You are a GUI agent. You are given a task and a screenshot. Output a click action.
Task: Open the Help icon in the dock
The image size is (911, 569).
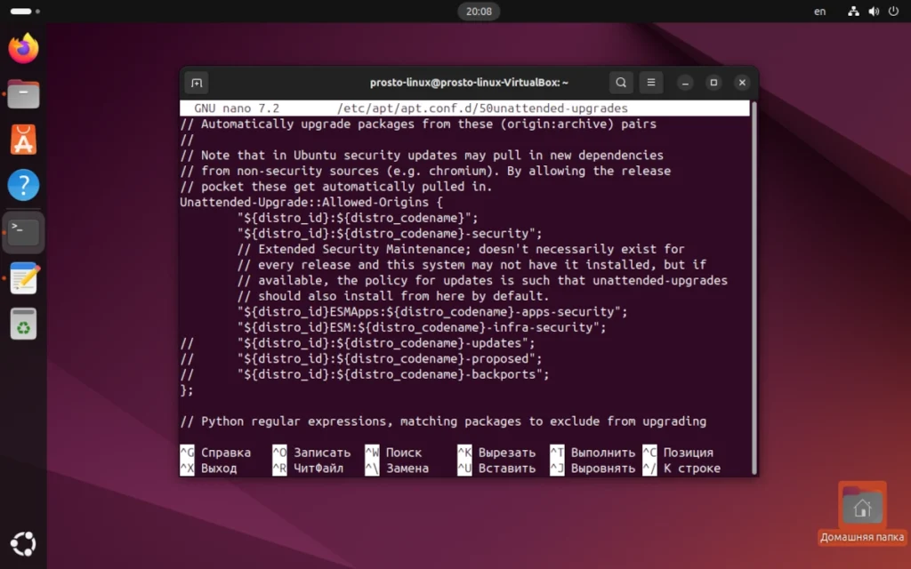(23, 185)
